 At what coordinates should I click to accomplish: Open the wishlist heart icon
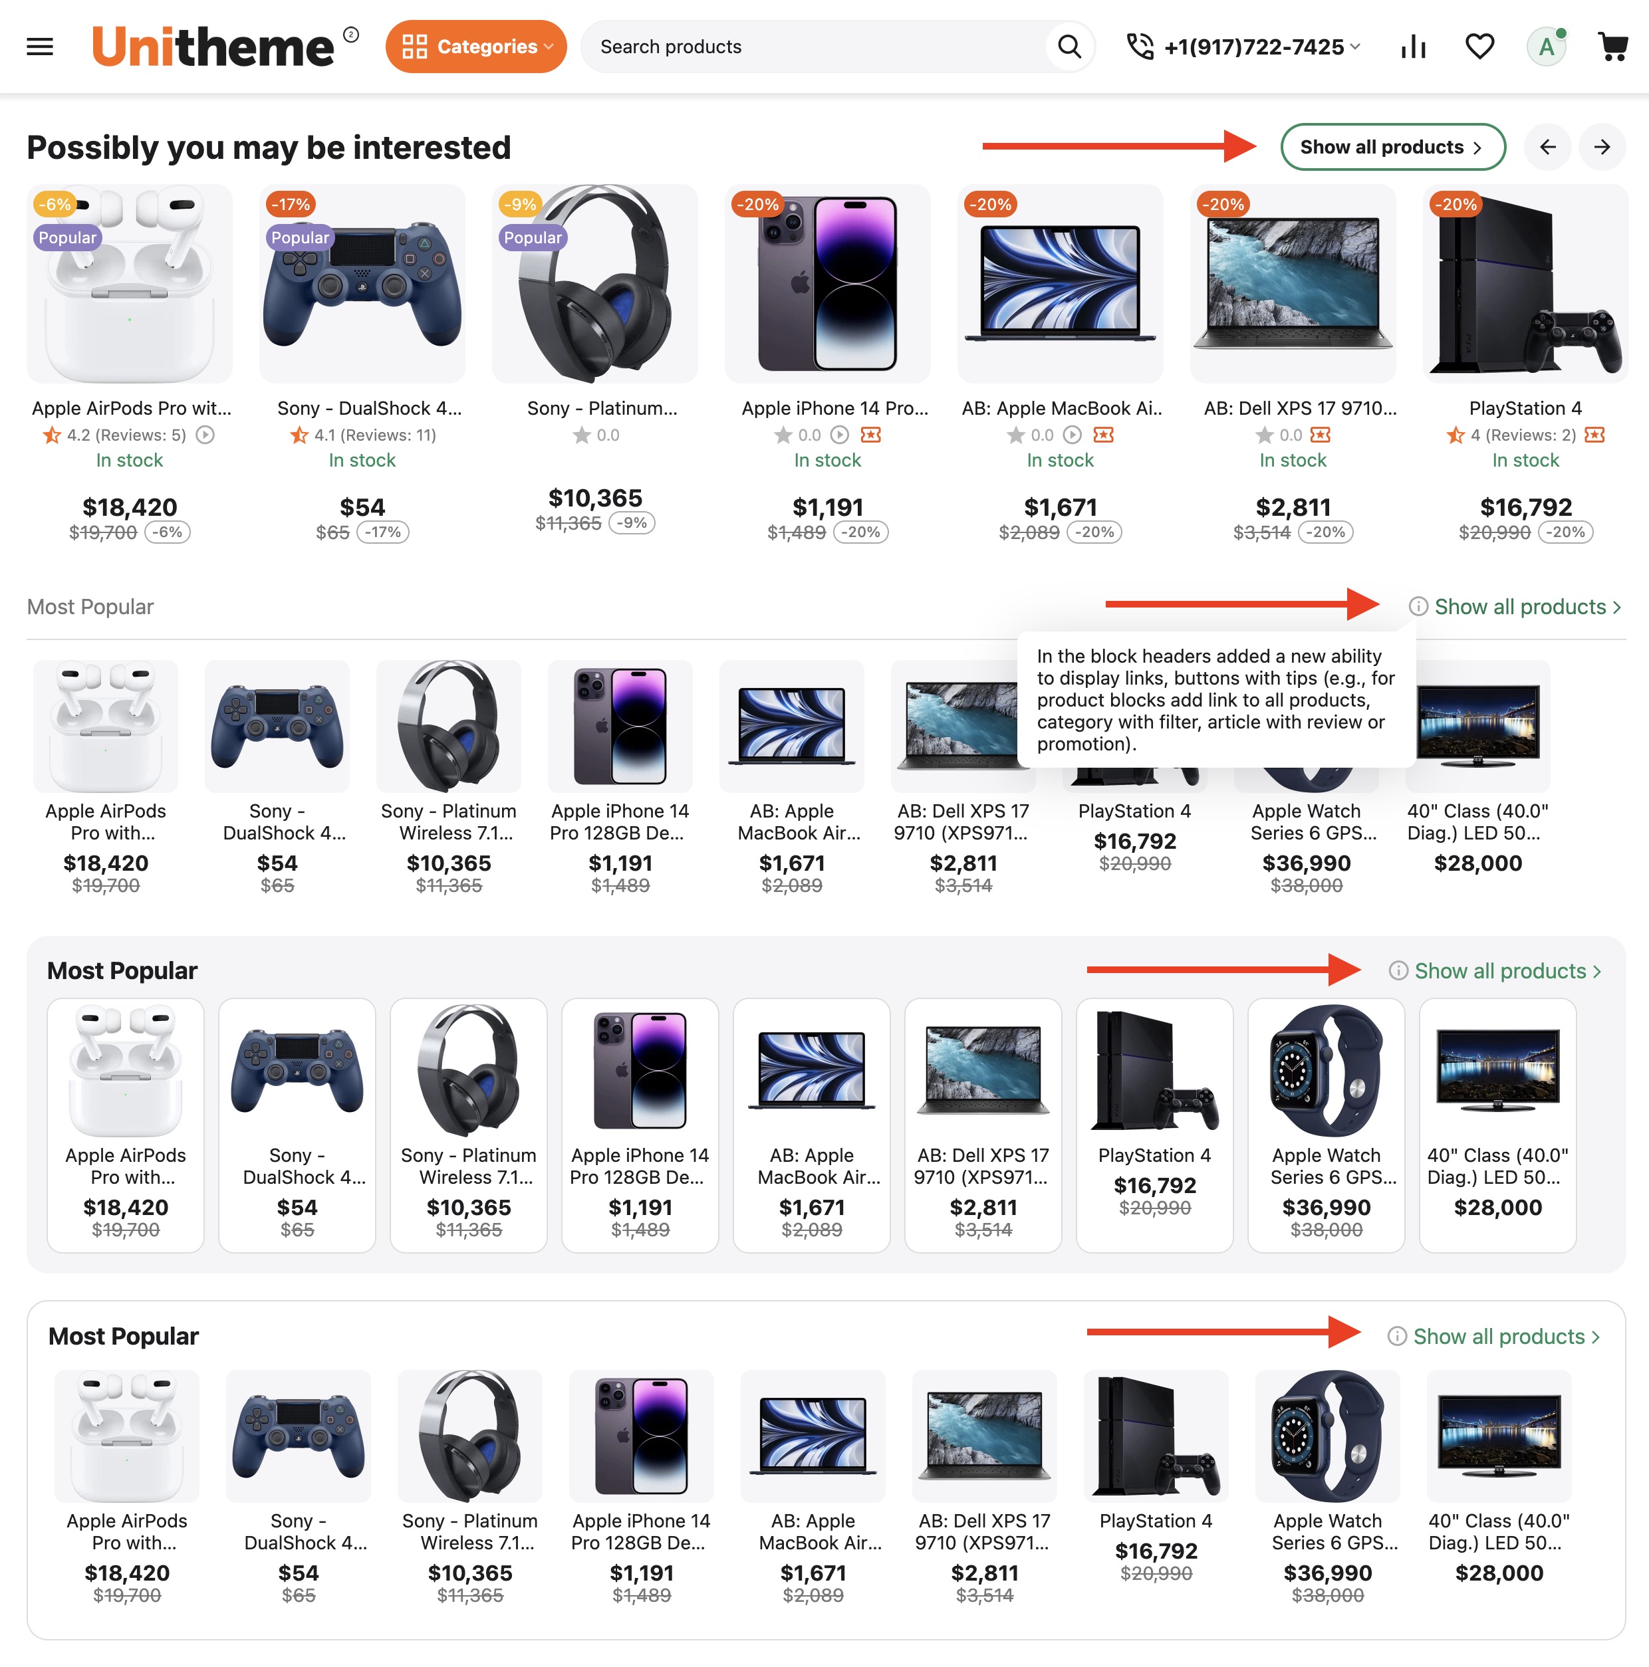click(1480, 47)
